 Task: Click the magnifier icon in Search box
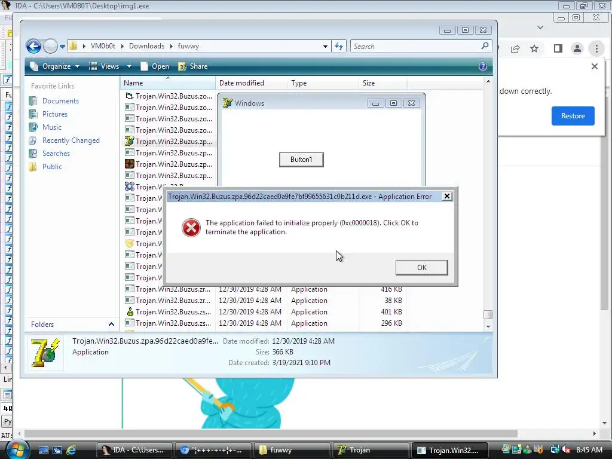[485, 46]
